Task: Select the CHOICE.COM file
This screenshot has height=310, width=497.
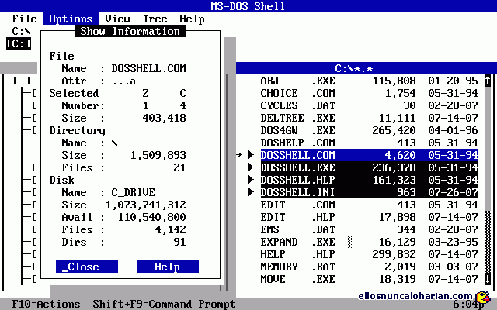Action: (x=370, y=93)
